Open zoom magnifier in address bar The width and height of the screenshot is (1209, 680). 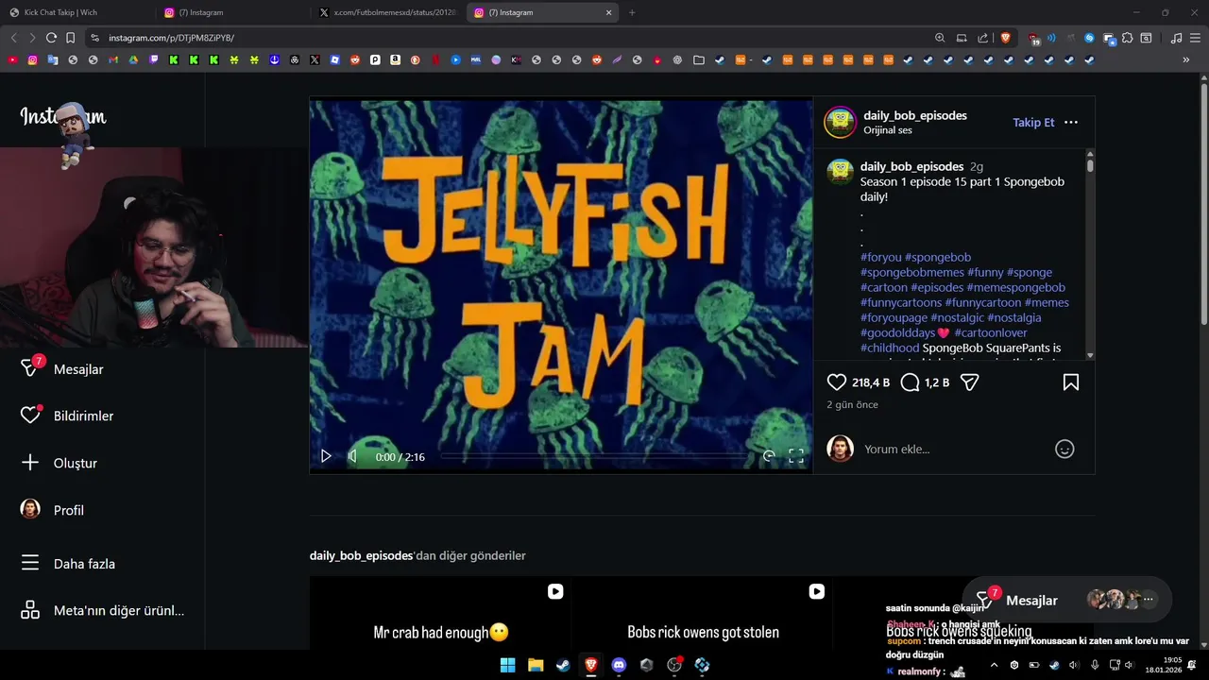[940, 38]
